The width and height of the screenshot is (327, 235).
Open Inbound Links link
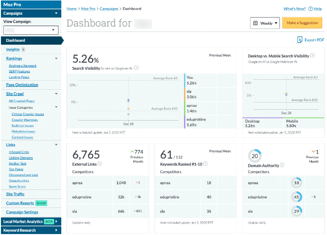coord(19,152)
